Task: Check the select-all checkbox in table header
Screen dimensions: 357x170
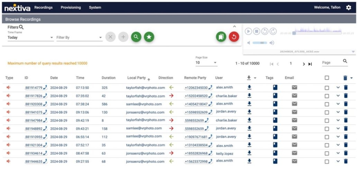Action: [327, 78]
